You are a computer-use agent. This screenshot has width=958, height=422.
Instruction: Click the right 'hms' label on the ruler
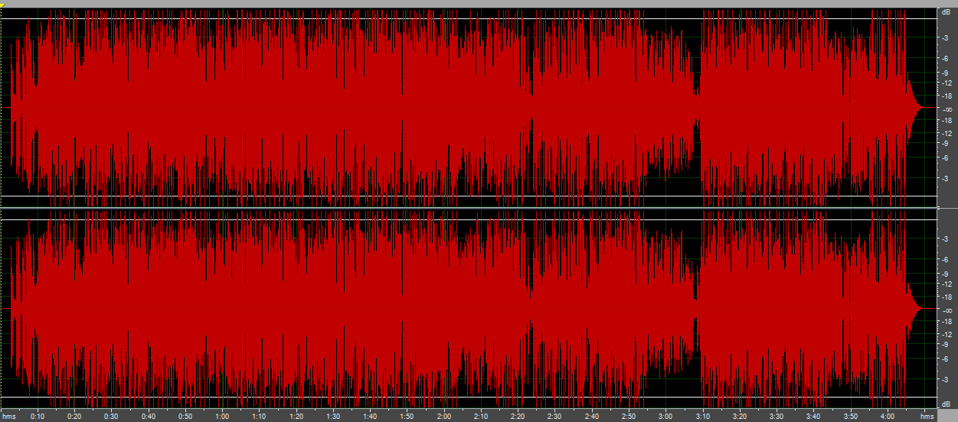[927, 416]
